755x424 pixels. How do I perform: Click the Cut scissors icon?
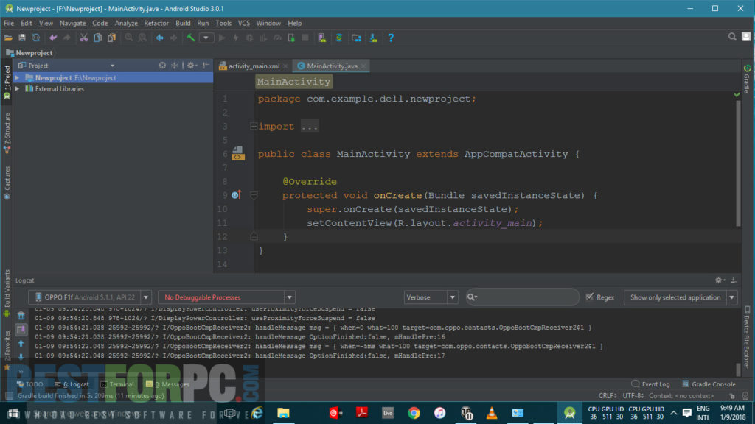(x=84, y=38)
